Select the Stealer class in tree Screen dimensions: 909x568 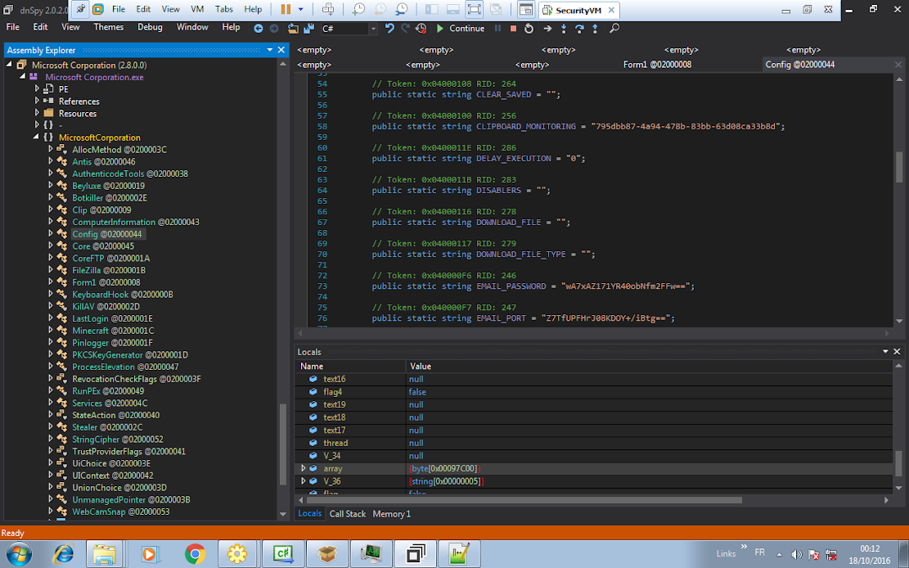pos(106,427)
